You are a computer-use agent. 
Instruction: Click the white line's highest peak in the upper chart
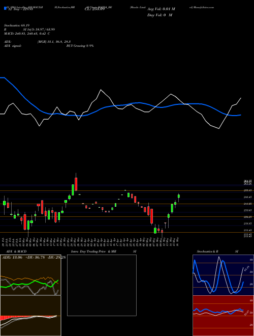click(x=101, y=90)
